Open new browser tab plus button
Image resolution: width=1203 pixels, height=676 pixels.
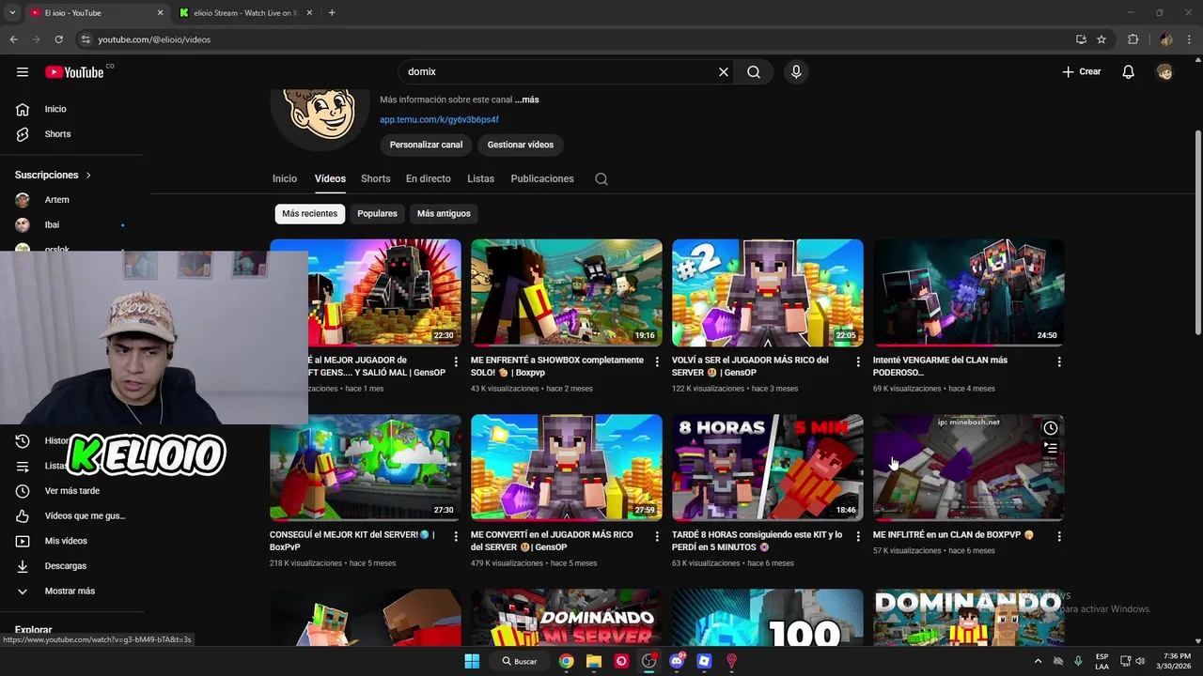tap(332, 13)
